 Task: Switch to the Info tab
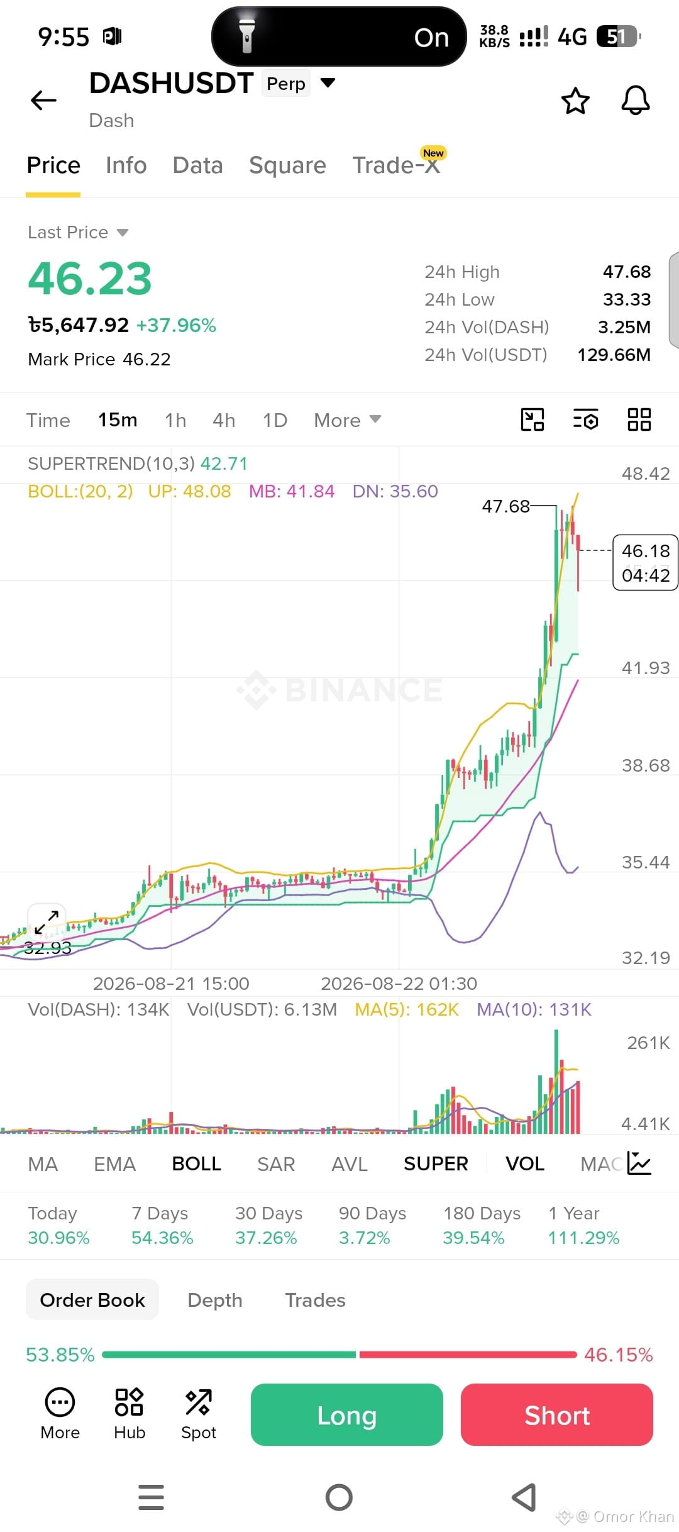[126, 165]
